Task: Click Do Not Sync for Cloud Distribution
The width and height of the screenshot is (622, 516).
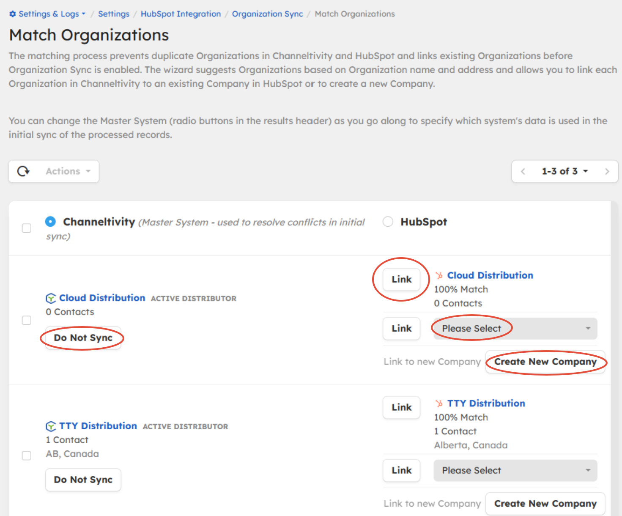Action: tap(83, 338)
